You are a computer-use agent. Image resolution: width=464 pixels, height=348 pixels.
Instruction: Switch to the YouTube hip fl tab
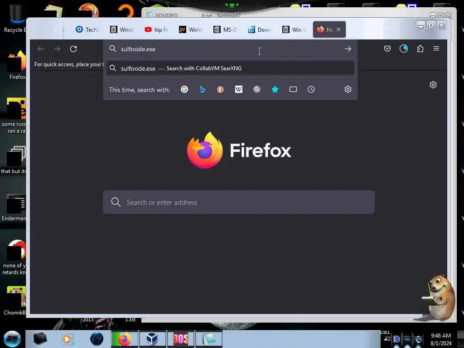(156, 29)
